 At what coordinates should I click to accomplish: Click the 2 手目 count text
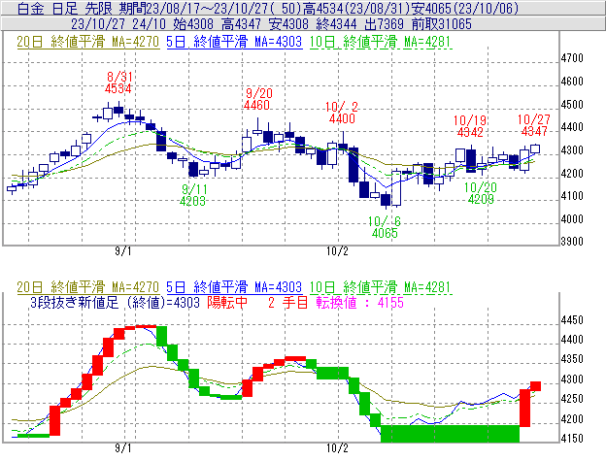tap(287, 303)
